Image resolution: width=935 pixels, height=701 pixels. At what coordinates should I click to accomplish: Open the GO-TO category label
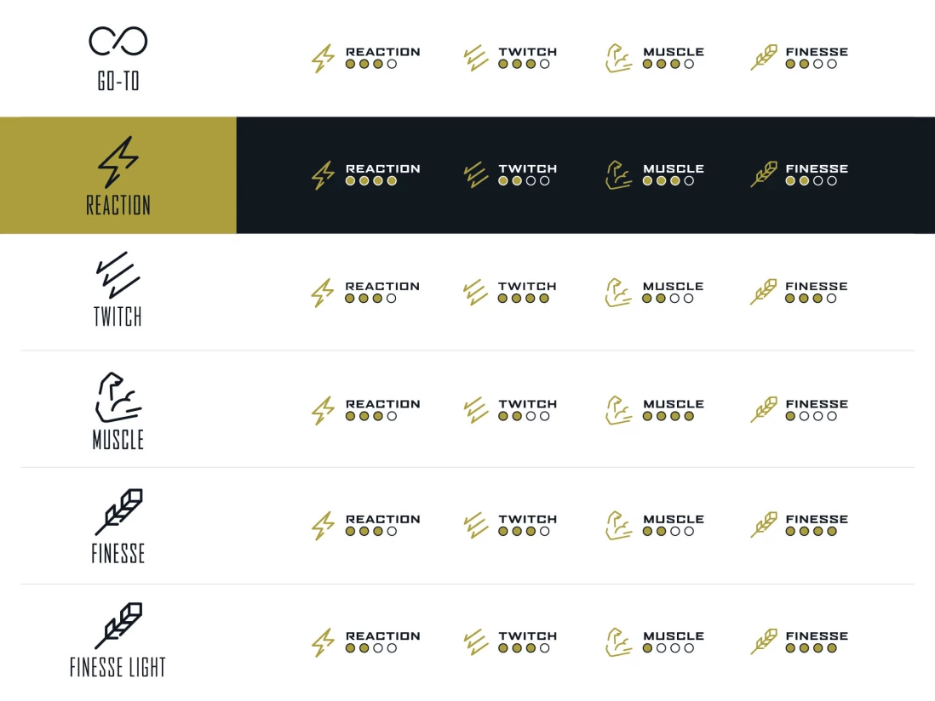point(118,82)
